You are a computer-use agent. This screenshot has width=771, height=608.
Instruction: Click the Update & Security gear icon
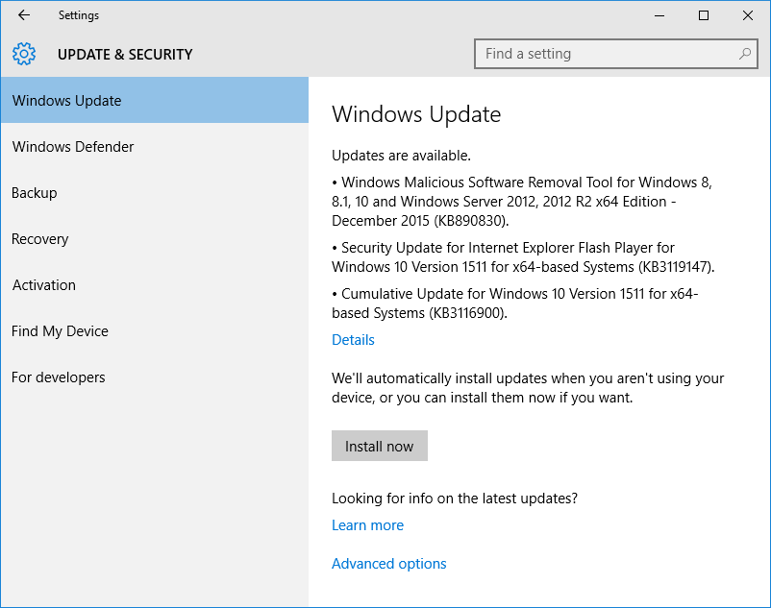pos(24,54)
